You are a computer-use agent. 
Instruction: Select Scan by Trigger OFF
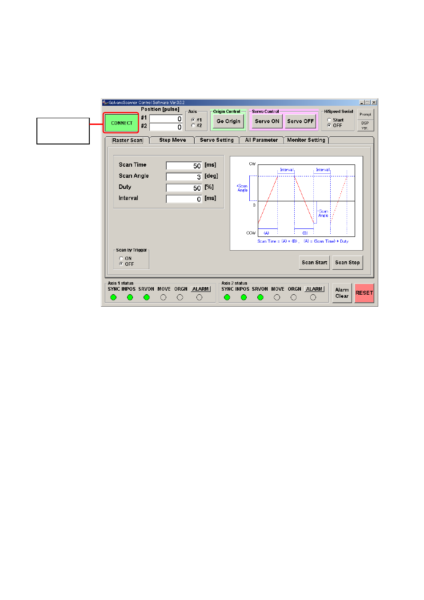121,264
